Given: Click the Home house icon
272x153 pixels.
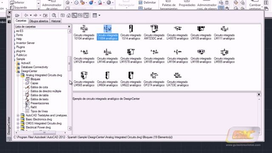Looking at the screenshot, I should pos(68,15).
